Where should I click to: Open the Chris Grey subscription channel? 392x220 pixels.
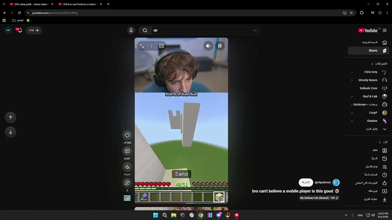369,72
